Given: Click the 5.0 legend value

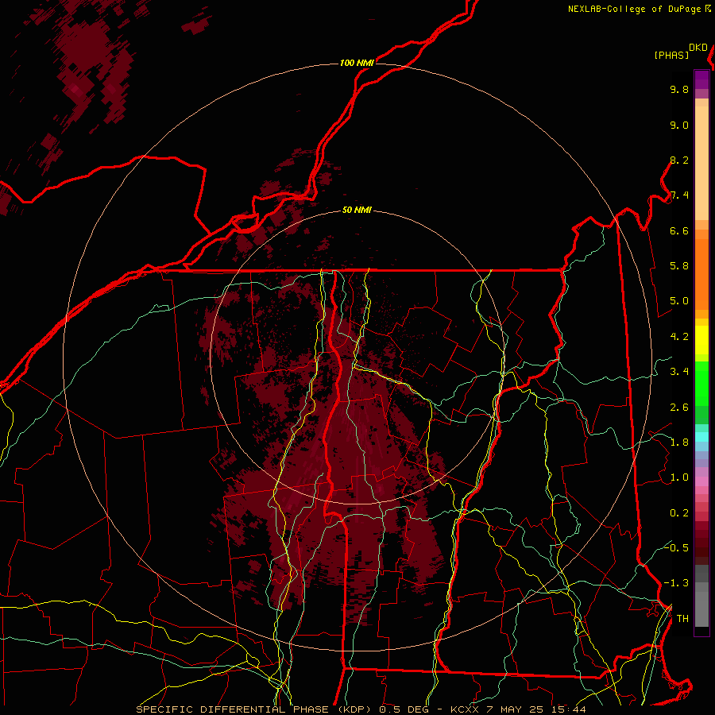Looking at the screenshot, I should click(x=679, y=301).
